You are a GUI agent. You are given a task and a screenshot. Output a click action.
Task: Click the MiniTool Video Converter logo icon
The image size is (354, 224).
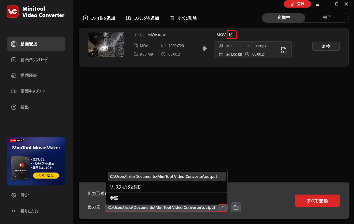(13, 12)
